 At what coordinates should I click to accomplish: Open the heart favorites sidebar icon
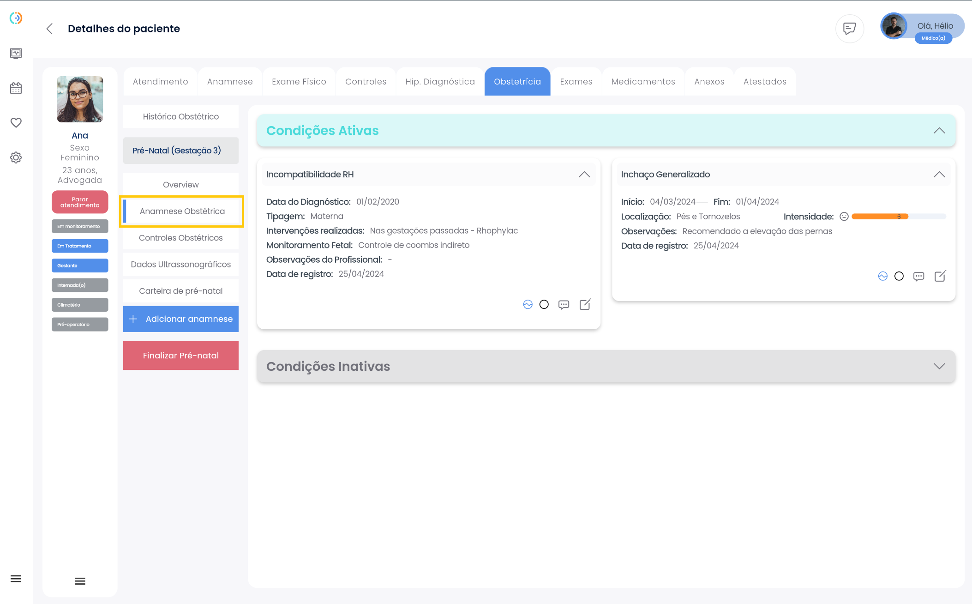click(16, 123)
